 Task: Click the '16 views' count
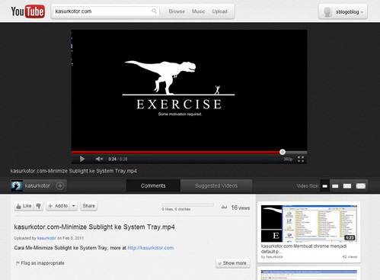coord(240,208)
